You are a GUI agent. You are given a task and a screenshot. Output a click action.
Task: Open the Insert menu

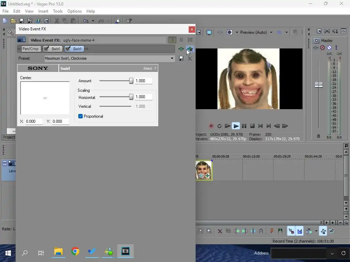(43, 11)
